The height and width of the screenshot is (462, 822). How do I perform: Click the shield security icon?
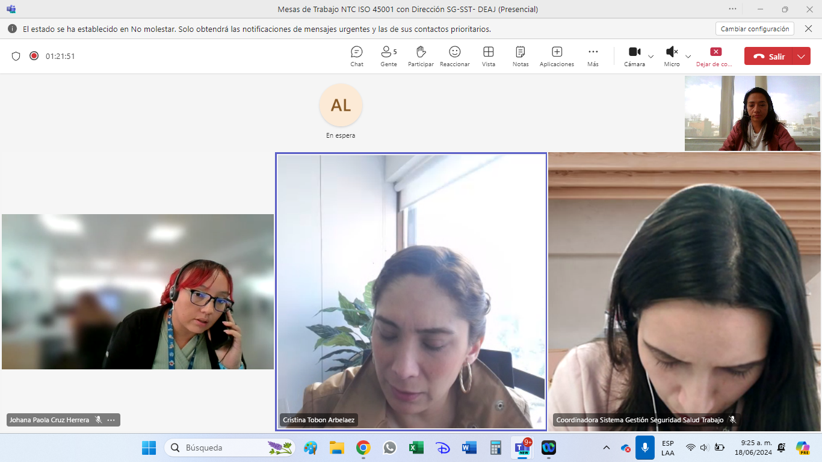pos(16,56)
